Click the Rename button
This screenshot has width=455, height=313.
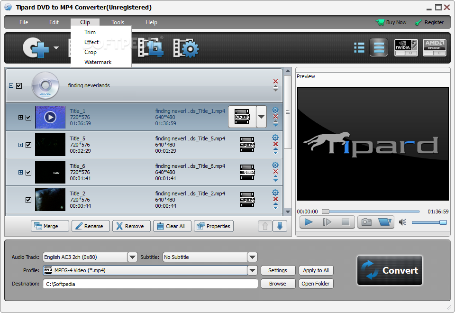click(91, 226)
